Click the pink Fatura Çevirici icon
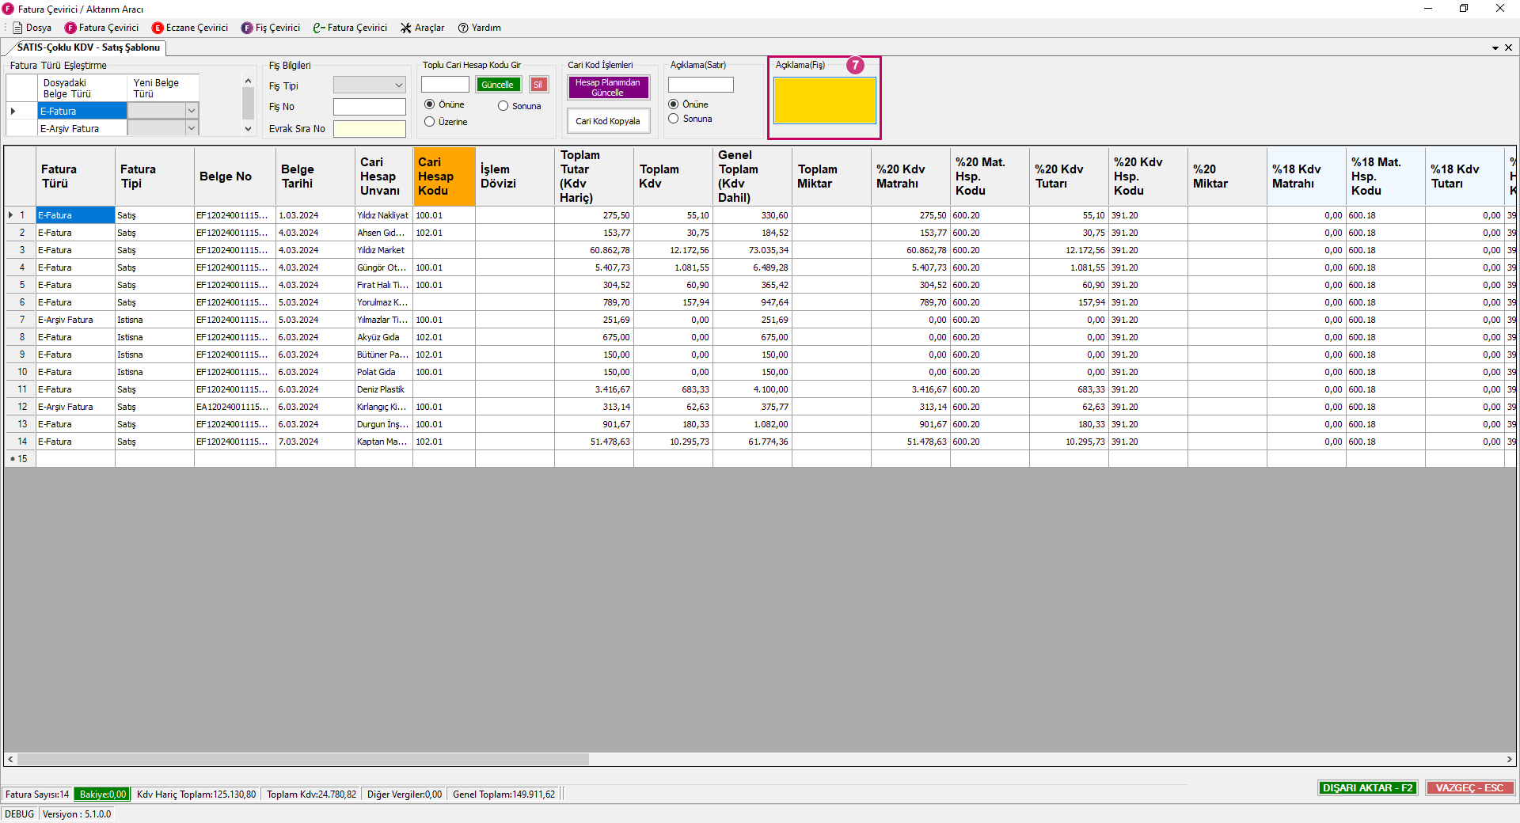Screen dimensions: 1520x823 (70, 28)
